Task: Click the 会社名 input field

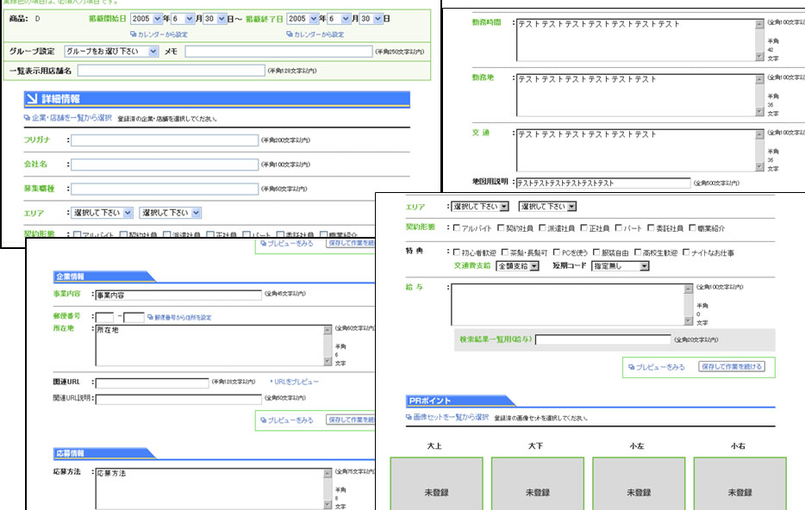Action: [165, 164]
